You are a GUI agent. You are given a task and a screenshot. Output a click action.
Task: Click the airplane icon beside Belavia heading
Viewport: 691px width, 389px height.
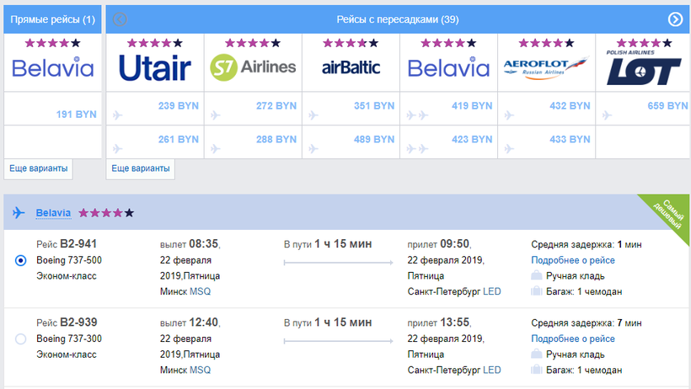(x=19, y=213)
